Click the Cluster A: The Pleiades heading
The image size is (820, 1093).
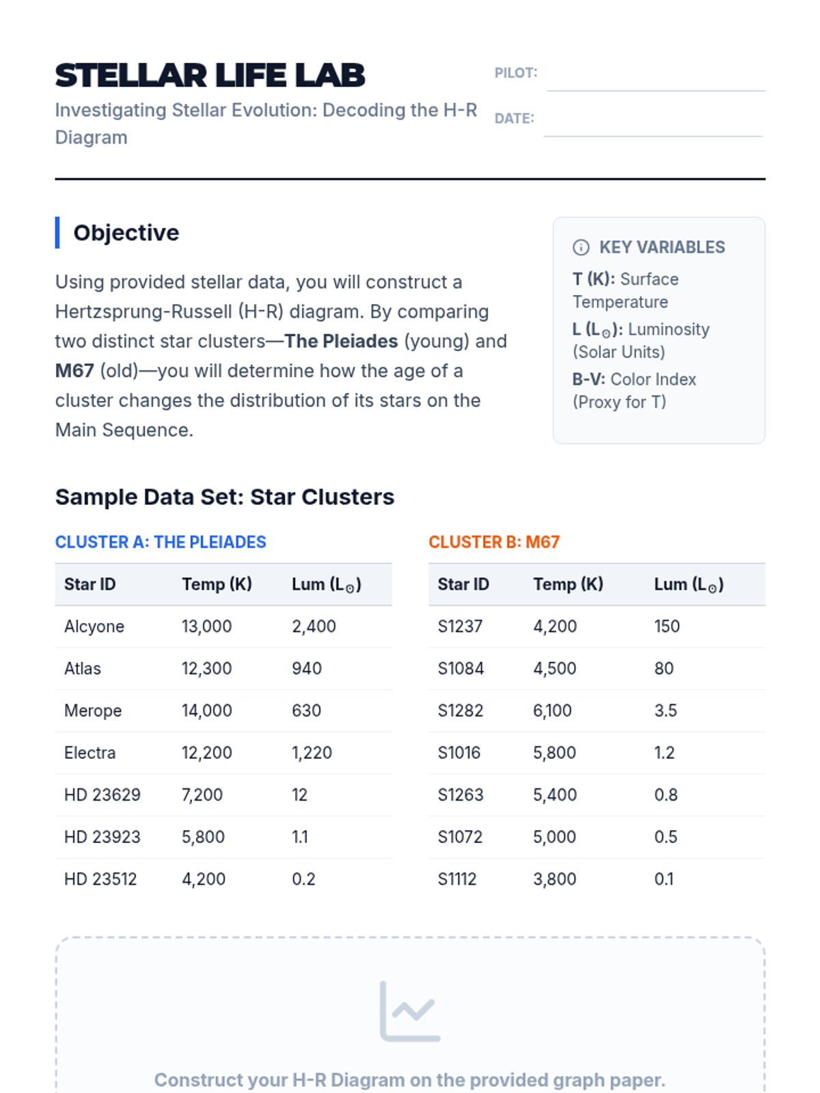click(x=161, y=542)
